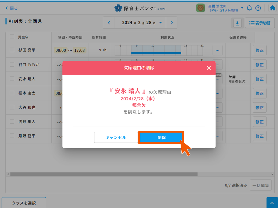Confirm deletion with the 削除 button
The image size is (278, 209).
[x=161, y=137]
